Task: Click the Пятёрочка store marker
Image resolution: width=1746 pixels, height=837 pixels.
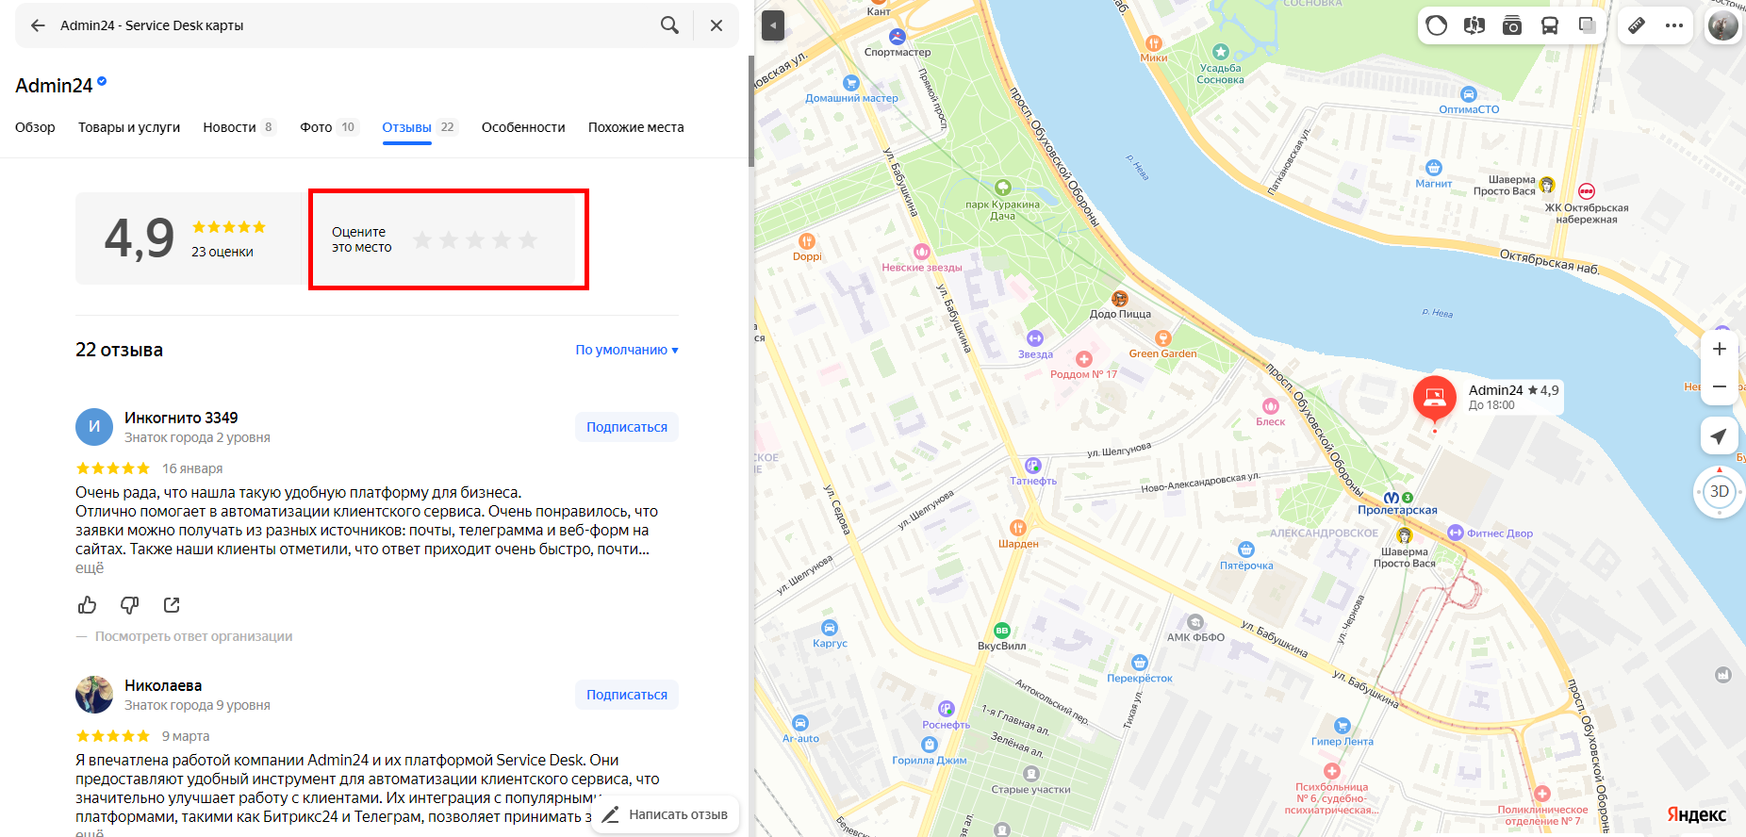Action: [1246, 550]
